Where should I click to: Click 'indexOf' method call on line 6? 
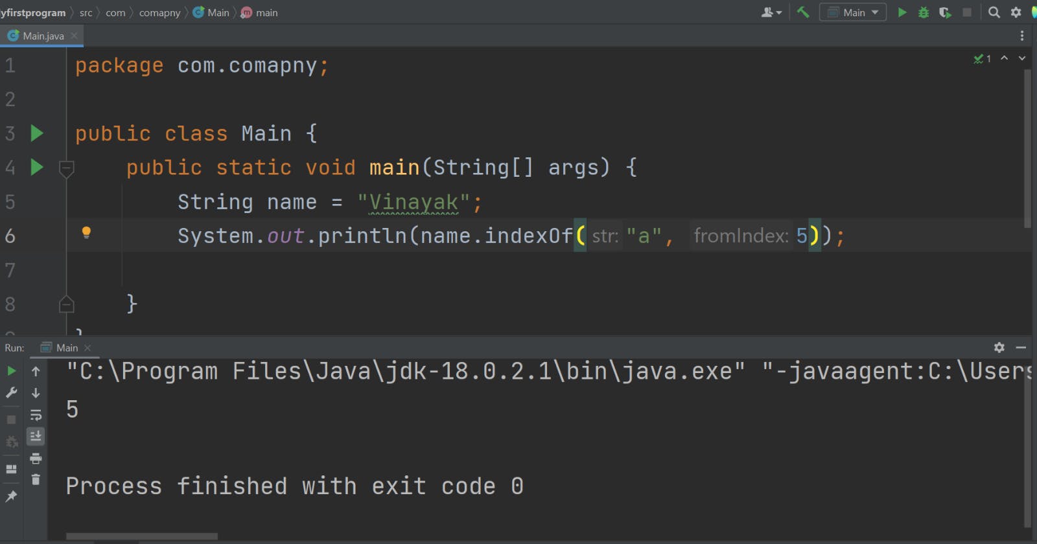(x=529, y=236)
